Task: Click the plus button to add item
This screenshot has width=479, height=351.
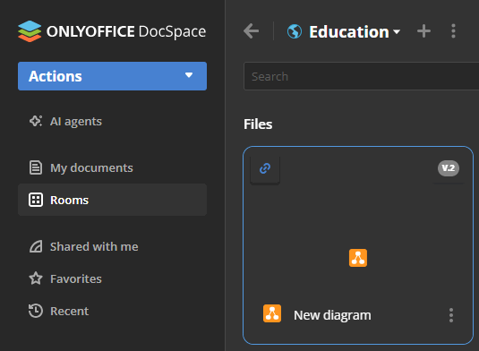Action: [x=423, y=31]
